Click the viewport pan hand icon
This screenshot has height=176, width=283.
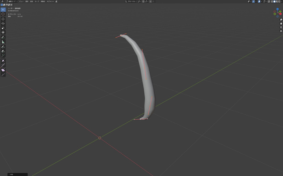click(281, 23)
